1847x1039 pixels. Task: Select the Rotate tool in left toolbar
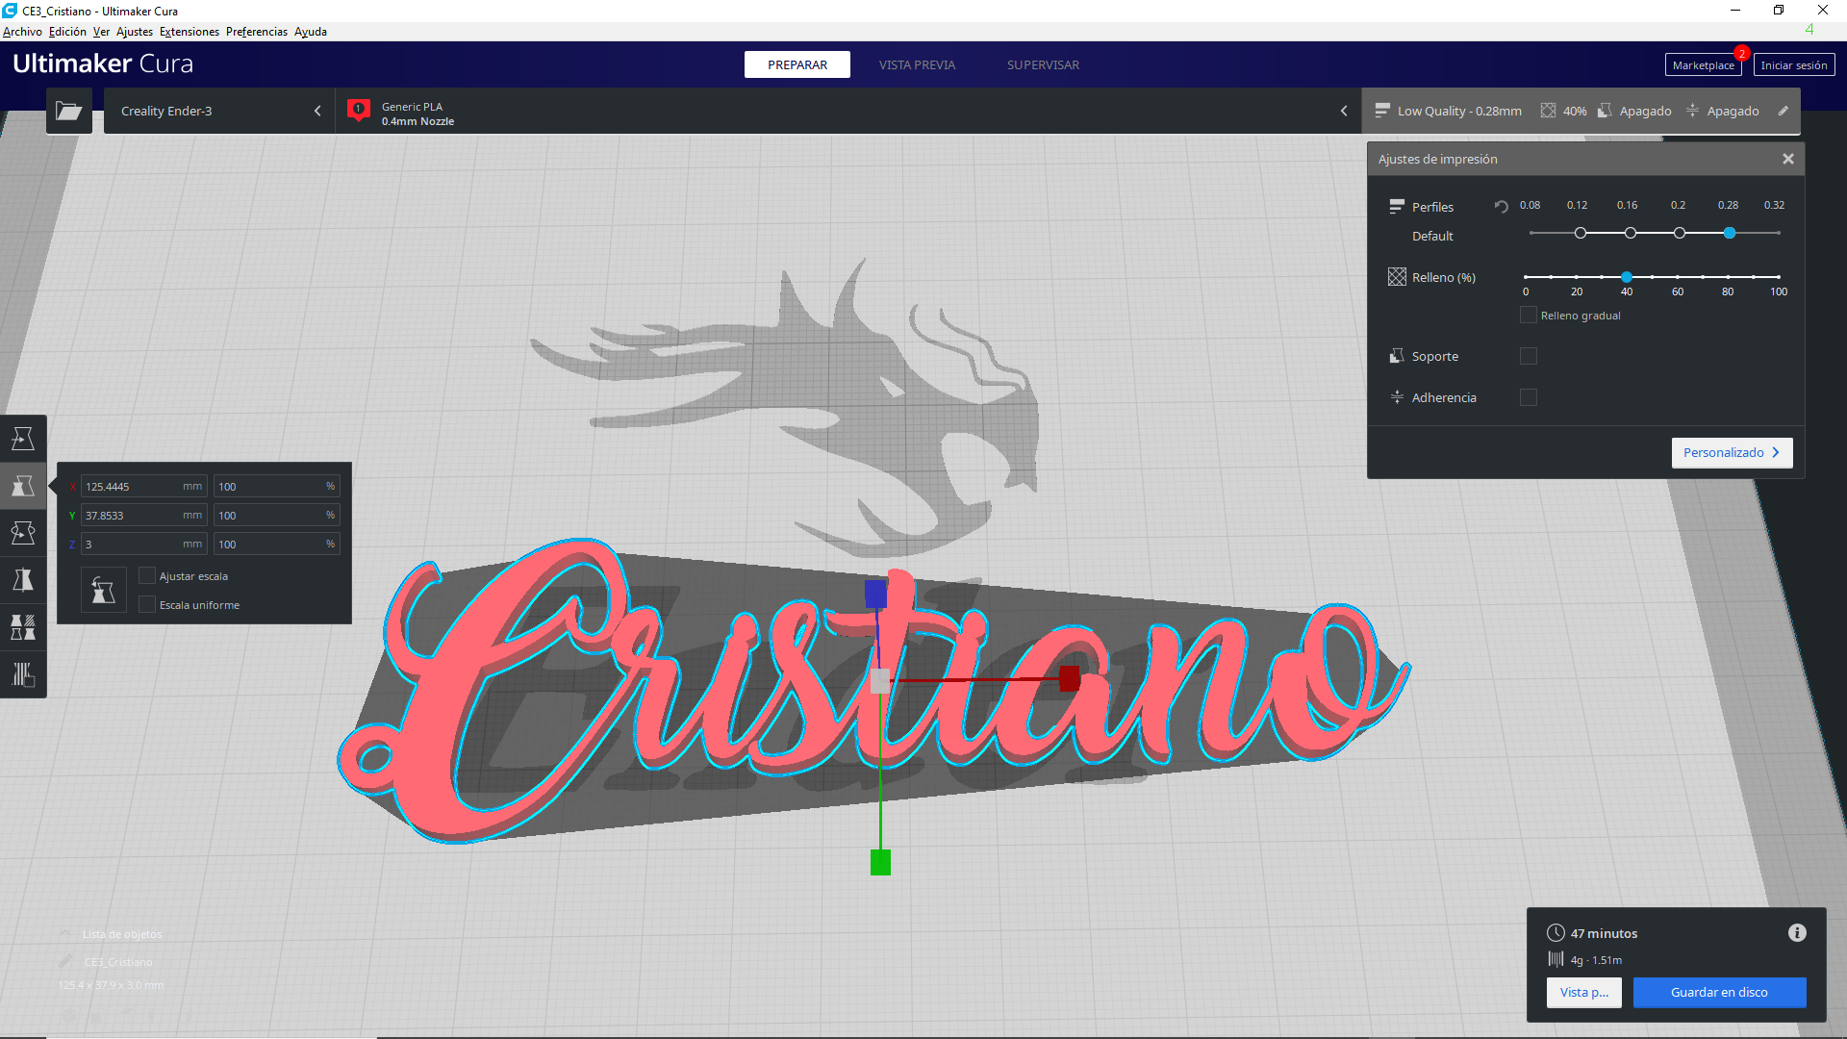[x=23, y=533]
